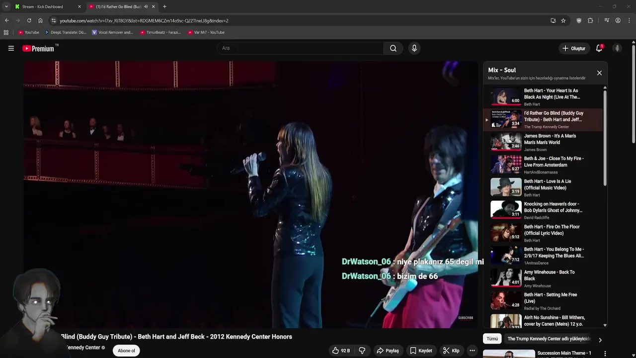The height and width of the screenshot is (358, 636).
Task: Show more filter chips with right chevron
Action: tap(600, 340)
